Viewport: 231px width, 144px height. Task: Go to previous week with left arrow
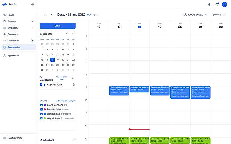(x=44, y=14)
